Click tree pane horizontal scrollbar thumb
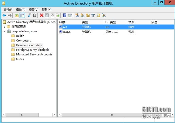 (22, 115)
